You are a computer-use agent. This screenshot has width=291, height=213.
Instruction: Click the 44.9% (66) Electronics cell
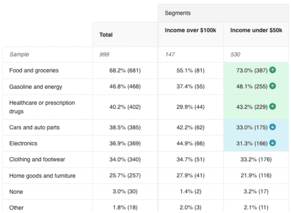click(x=190, y=143)
